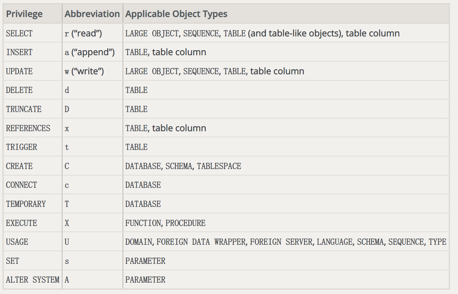The image size is (458, 294).
Task: Click the Applicable Object Types header
Action: click(x=176, y=14)
